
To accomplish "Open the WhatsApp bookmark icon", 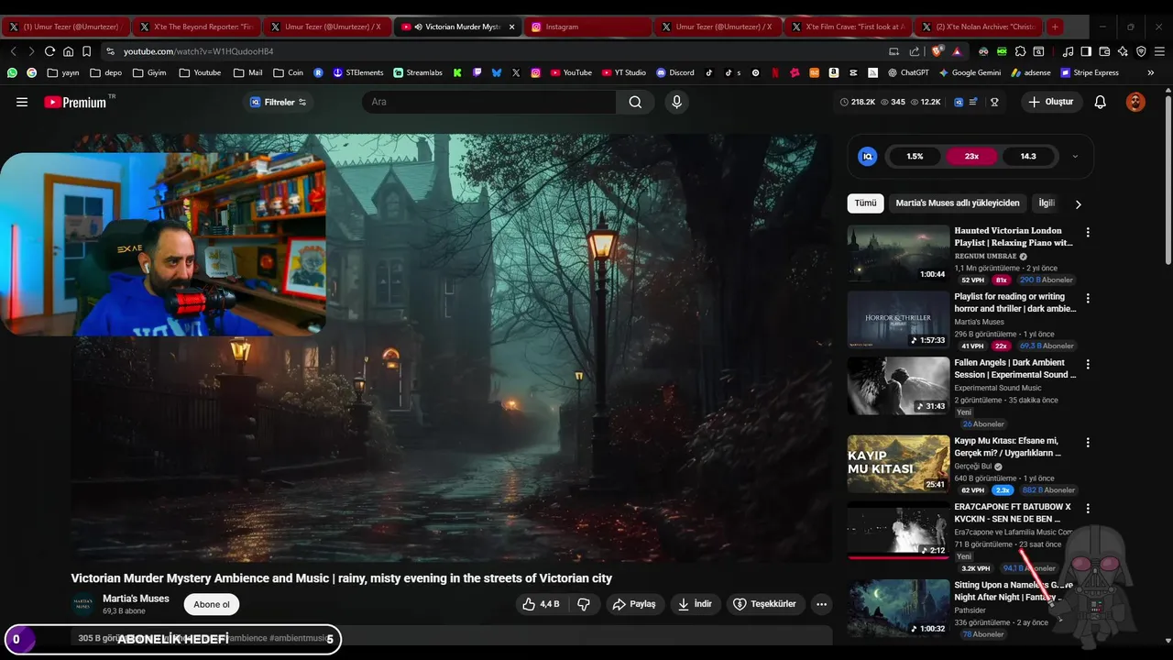I will coord(12,72).
